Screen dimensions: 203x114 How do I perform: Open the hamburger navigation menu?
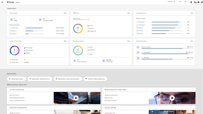pyautogui.click(x=2, y=2)
